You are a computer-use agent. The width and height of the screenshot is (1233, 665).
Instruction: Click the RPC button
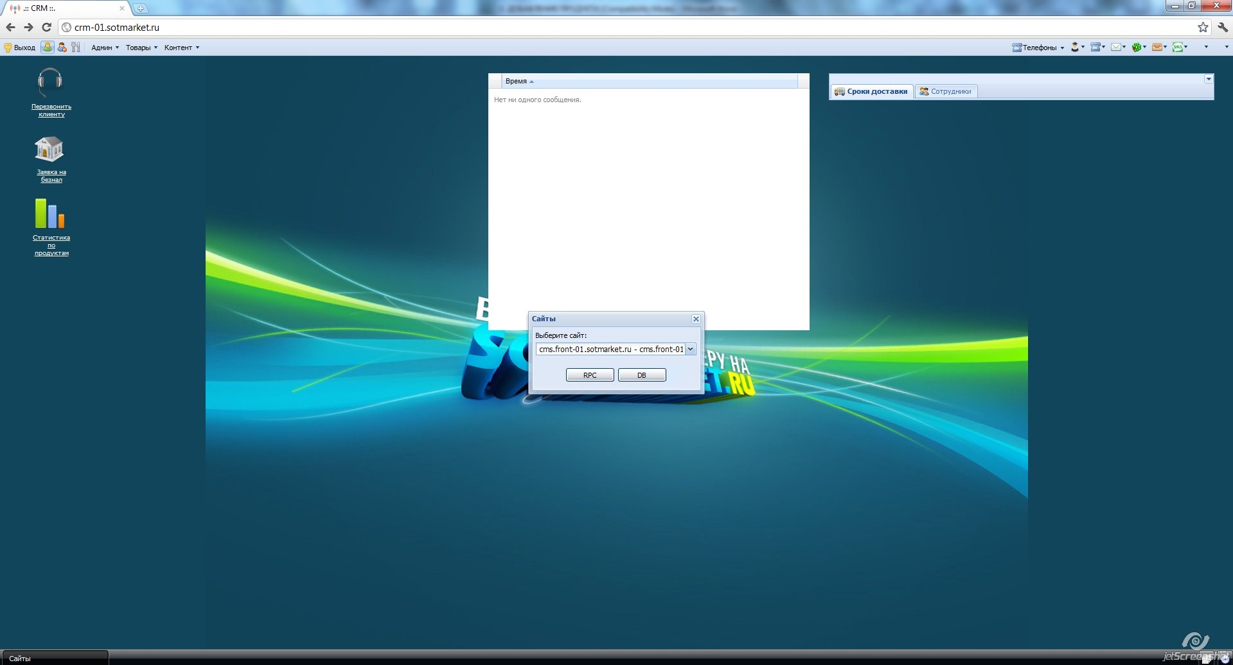tap(590, 375)
